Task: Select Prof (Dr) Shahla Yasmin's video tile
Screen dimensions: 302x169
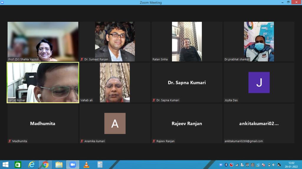Action: [x=43, y=41]
